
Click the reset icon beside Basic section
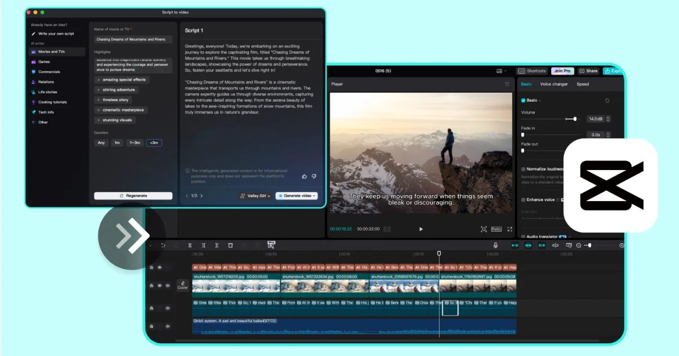(607, 101)
